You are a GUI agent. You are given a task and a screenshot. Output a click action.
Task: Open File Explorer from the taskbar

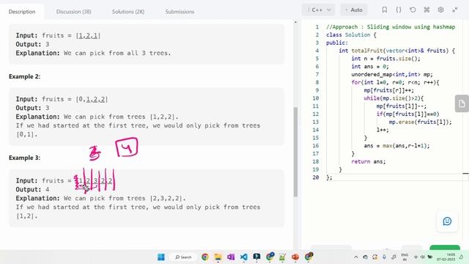(x=218, y=257)
